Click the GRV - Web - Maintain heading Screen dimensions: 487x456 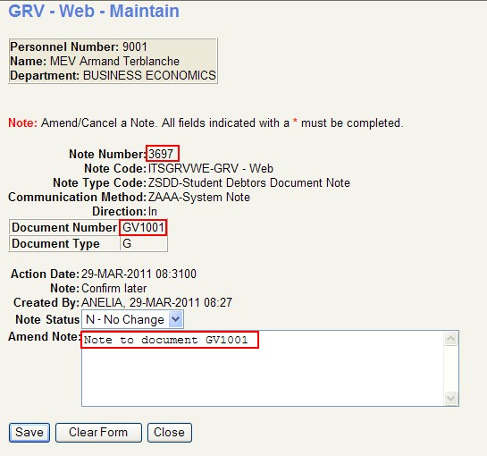click(x=94, y=11)
